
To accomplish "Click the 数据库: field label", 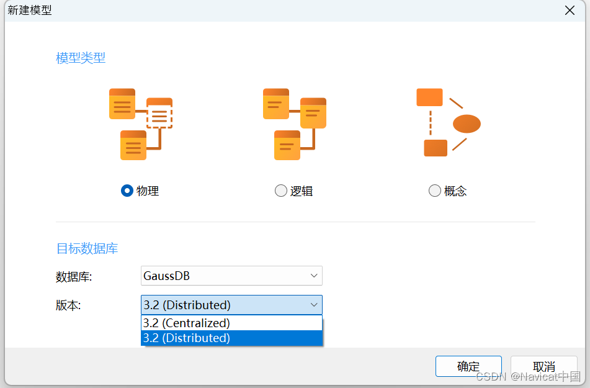I will point(74,277).
